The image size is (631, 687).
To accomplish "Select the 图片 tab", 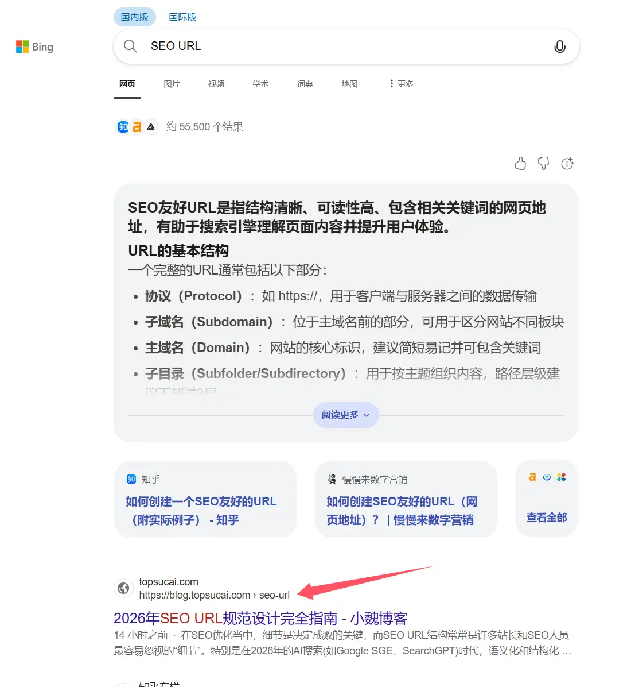I will point(172,84).
